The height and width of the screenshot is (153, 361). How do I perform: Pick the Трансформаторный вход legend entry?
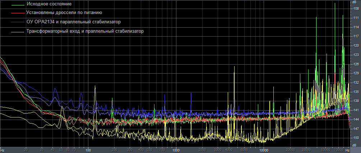point(85,31)
